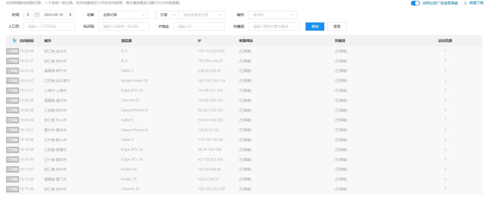Click the data download icon

[x=465, y=3]
